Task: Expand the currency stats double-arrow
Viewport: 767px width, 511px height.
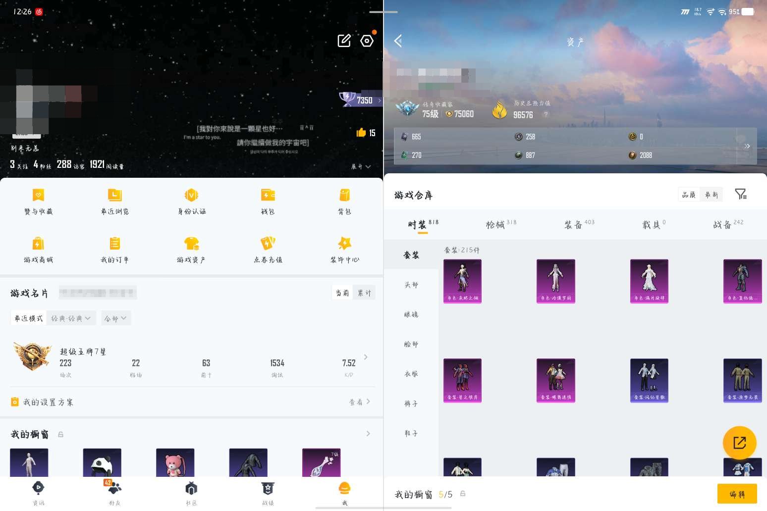Action: (747, 146)
